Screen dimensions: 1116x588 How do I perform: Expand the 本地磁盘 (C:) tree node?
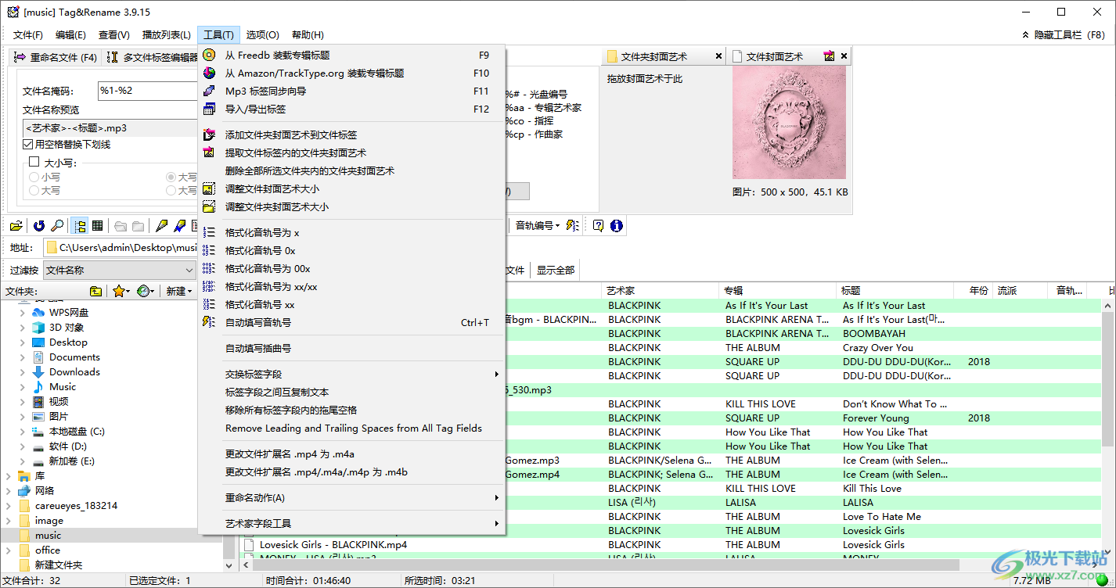22,432
